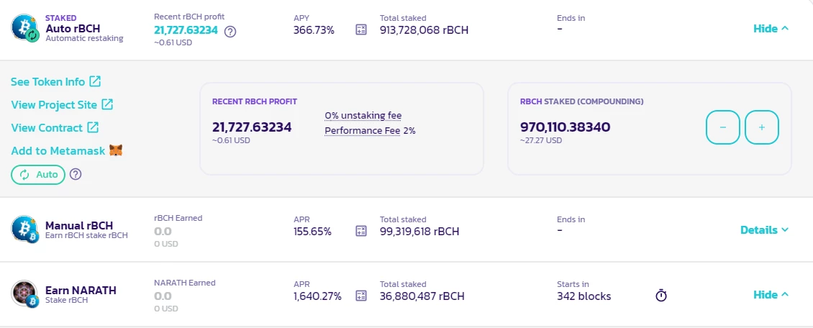
Task: Click the plus button to stake more rBCH
Action: pos(762,127)
